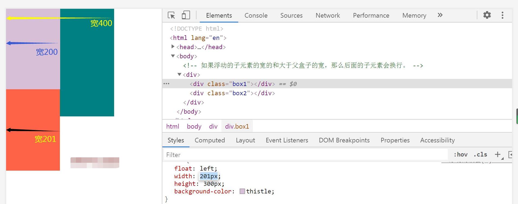Viewport: 518px width, 204px height.
Task: Collapse the parent div node
Action: pyautogui.click(x=179, y=74)
